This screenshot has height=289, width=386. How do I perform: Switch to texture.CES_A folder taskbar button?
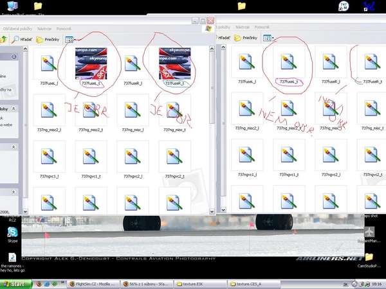pyautogui.click(x=254, y=285)
